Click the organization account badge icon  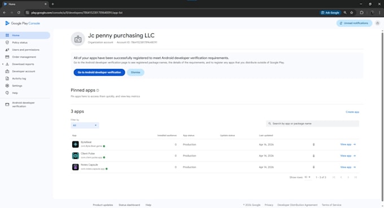coord(78,39)
